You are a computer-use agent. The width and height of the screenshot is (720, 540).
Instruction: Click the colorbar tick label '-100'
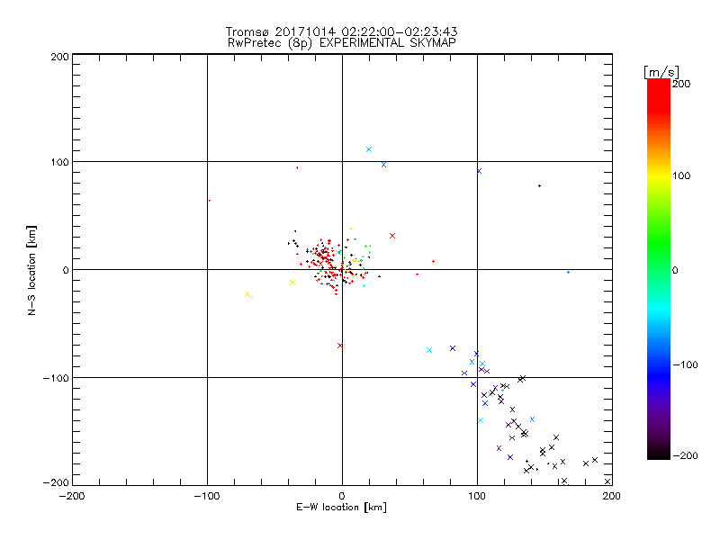coord(685,365)
